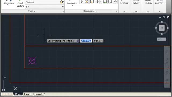Open the dynamic prompt options arrow
Image resolution: width=172 pixels, height=97 pixels.
pyautogui.click(x=78, y=41)
